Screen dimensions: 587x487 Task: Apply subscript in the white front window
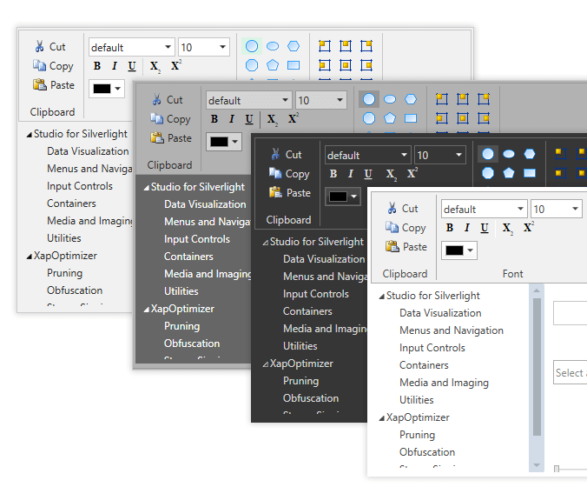tap(507, 228)
